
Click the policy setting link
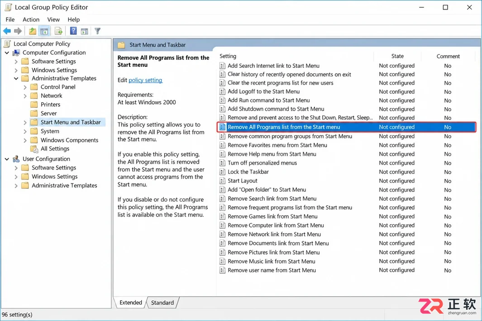(145, 80)
